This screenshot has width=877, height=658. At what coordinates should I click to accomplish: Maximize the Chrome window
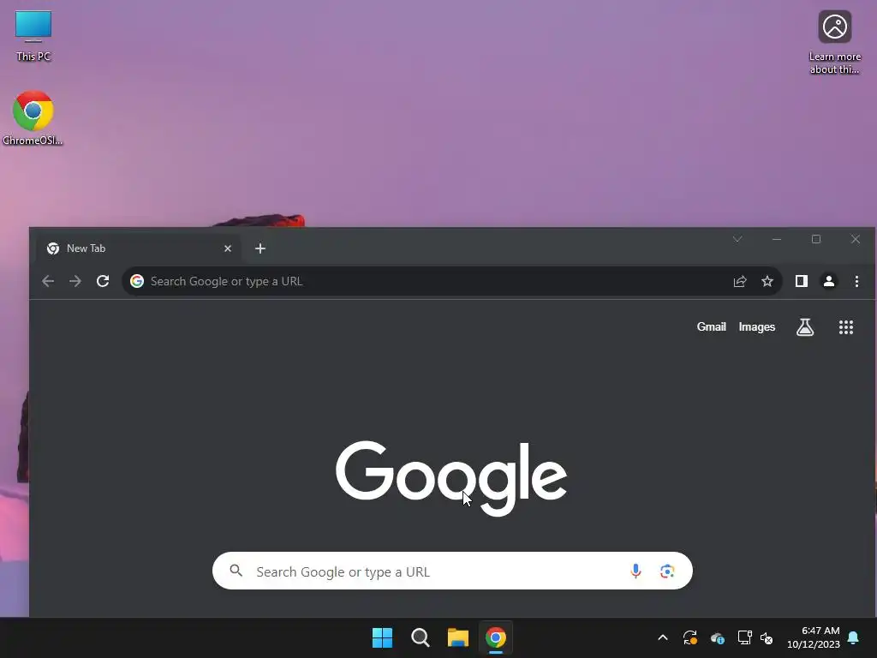(x=816, y=239)
